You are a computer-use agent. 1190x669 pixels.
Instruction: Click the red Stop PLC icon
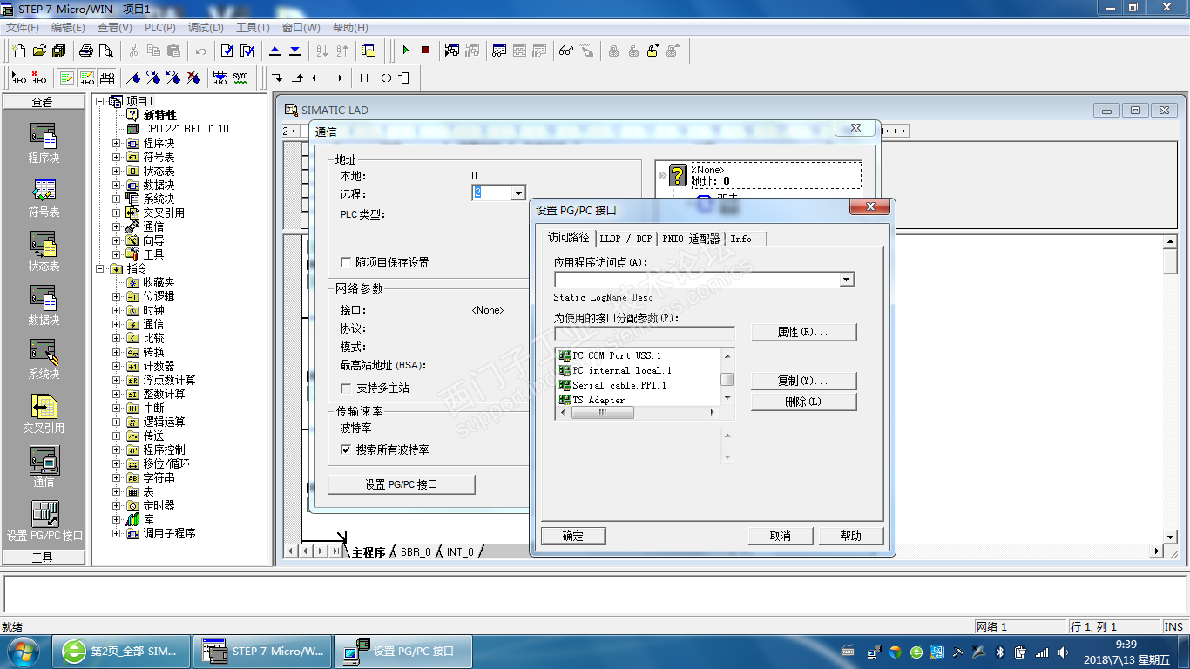click(x=425, y=51)
